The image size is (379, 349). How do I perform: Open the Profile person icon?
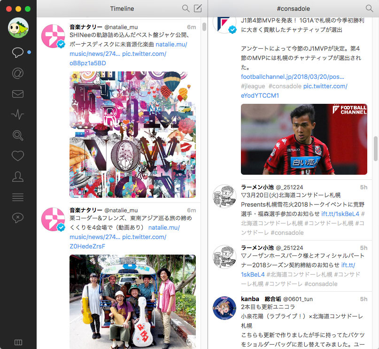(x=18, y=177)
